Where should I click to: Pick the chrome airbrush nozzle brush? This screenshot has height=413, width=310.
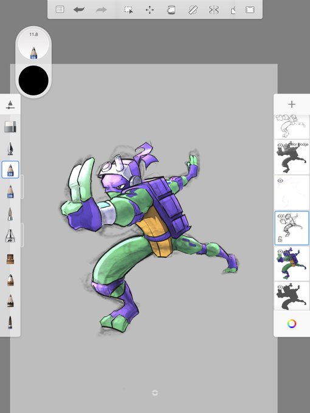point(10,236)
